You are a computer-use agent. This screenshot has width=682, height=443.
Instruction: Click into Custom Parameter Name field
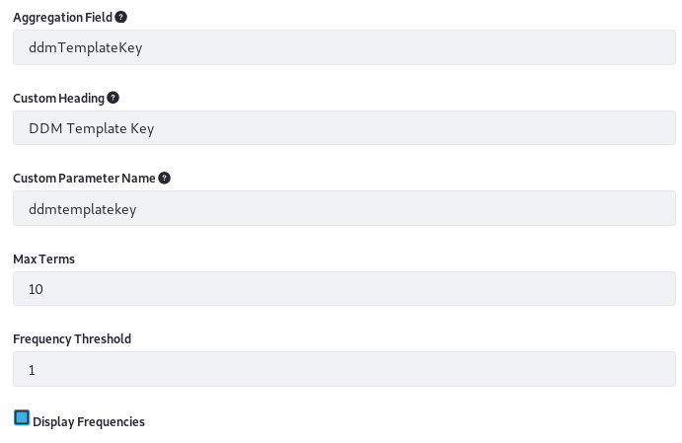(344, 208)
